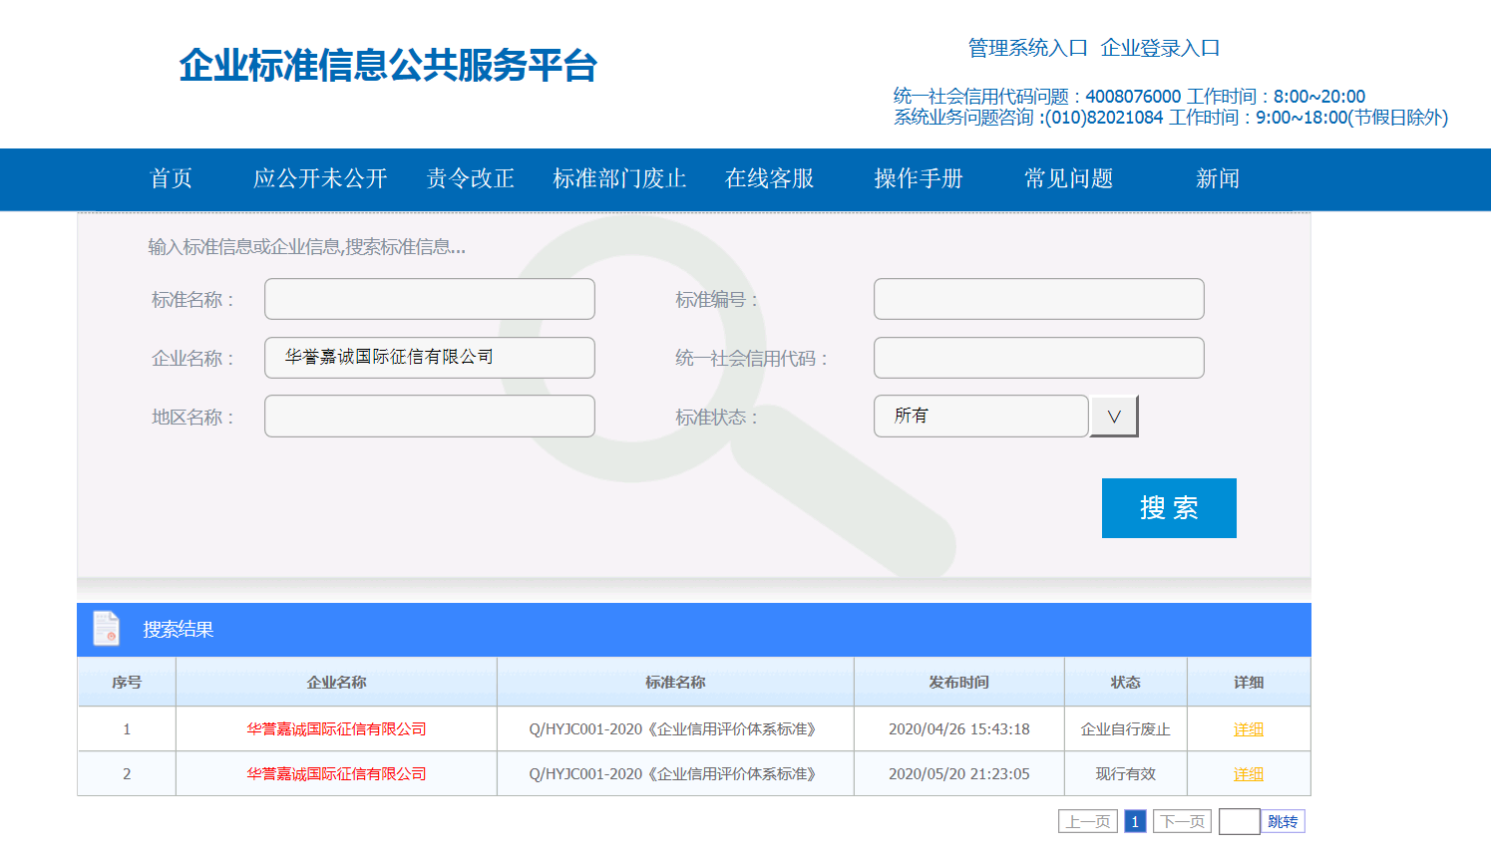Image resolution: width=1491 pixels, height=857 pixels.
Task: Go to 首页 in the navigation bar
Action: [171, 179]
